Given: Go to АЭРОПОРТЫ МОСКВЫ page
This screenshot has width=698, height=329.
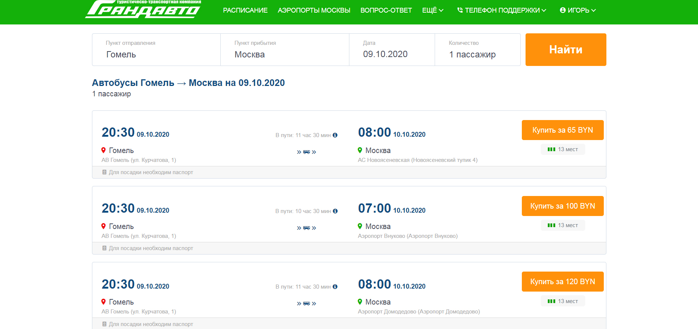Looking at the screenshot, I should [x=314, y=10].
